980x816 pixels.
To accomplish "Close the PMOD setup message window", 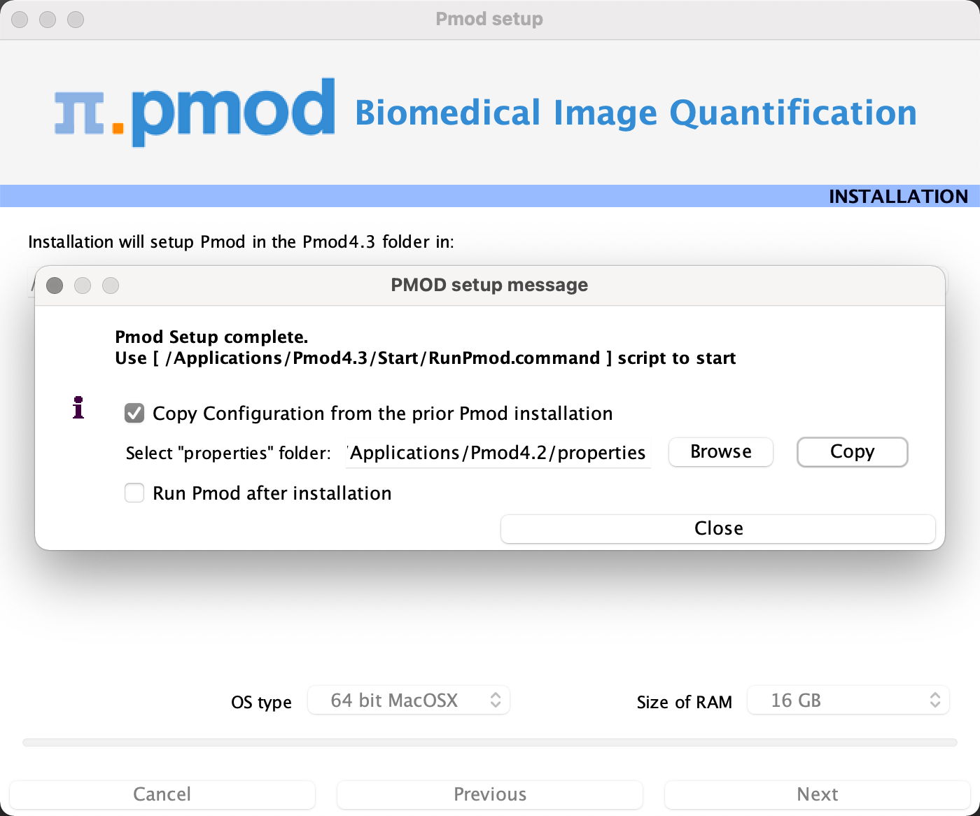I will (55, 286).
